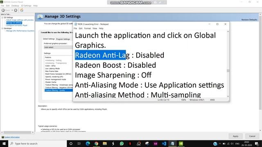The image size is (262, 147).
Task: Select Configure Surround, PhysX item
Action: [x=17, y=25]
